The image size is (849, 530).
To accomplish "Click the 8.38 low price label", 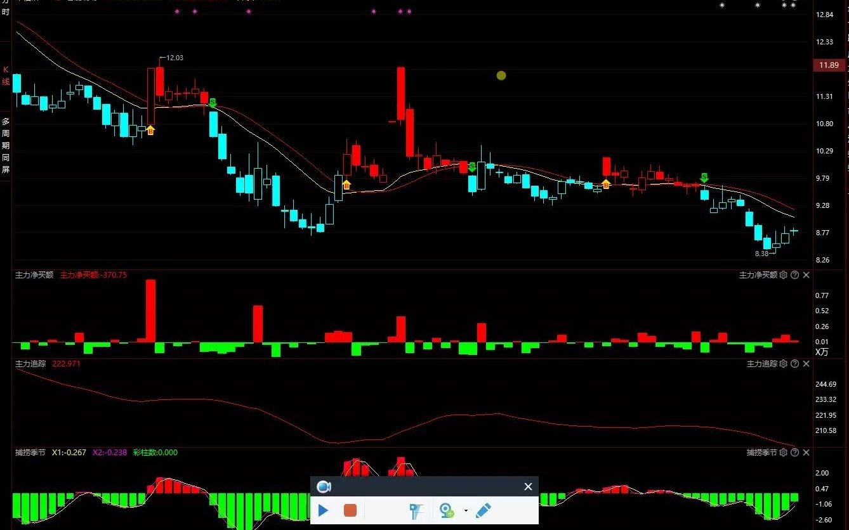I will [761, 254].
